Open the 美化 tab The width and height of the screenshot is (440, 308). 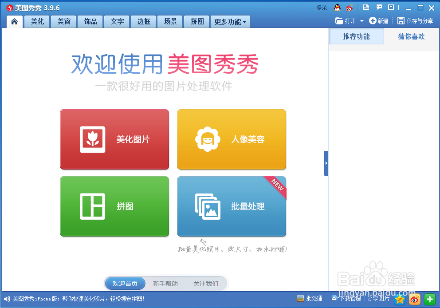point(37,22)
